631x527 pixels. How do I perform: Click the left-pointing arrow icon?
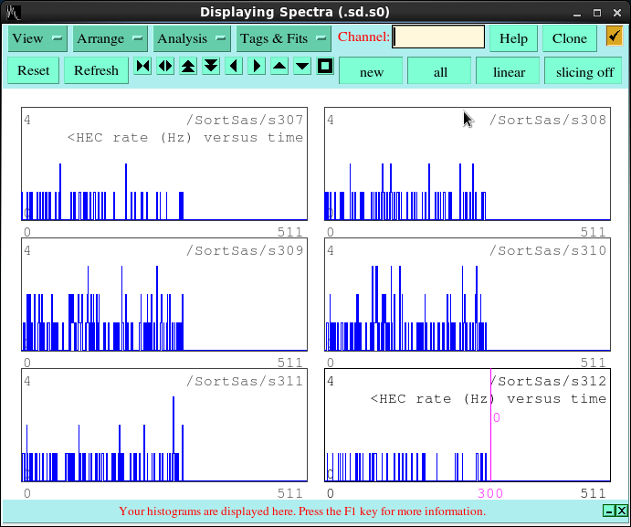tap(234, 67)
